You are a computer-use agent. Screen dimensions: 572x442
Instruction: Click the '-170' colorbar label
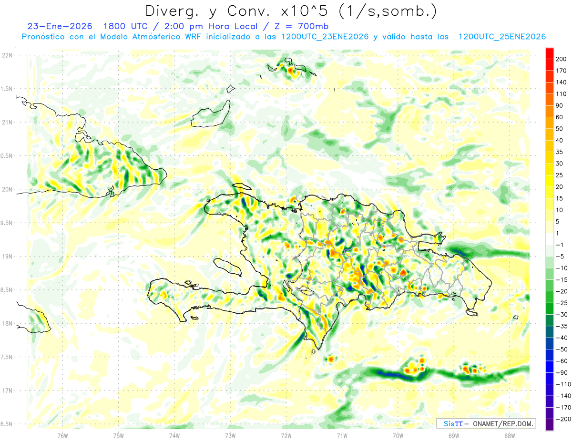coord(563,407)
